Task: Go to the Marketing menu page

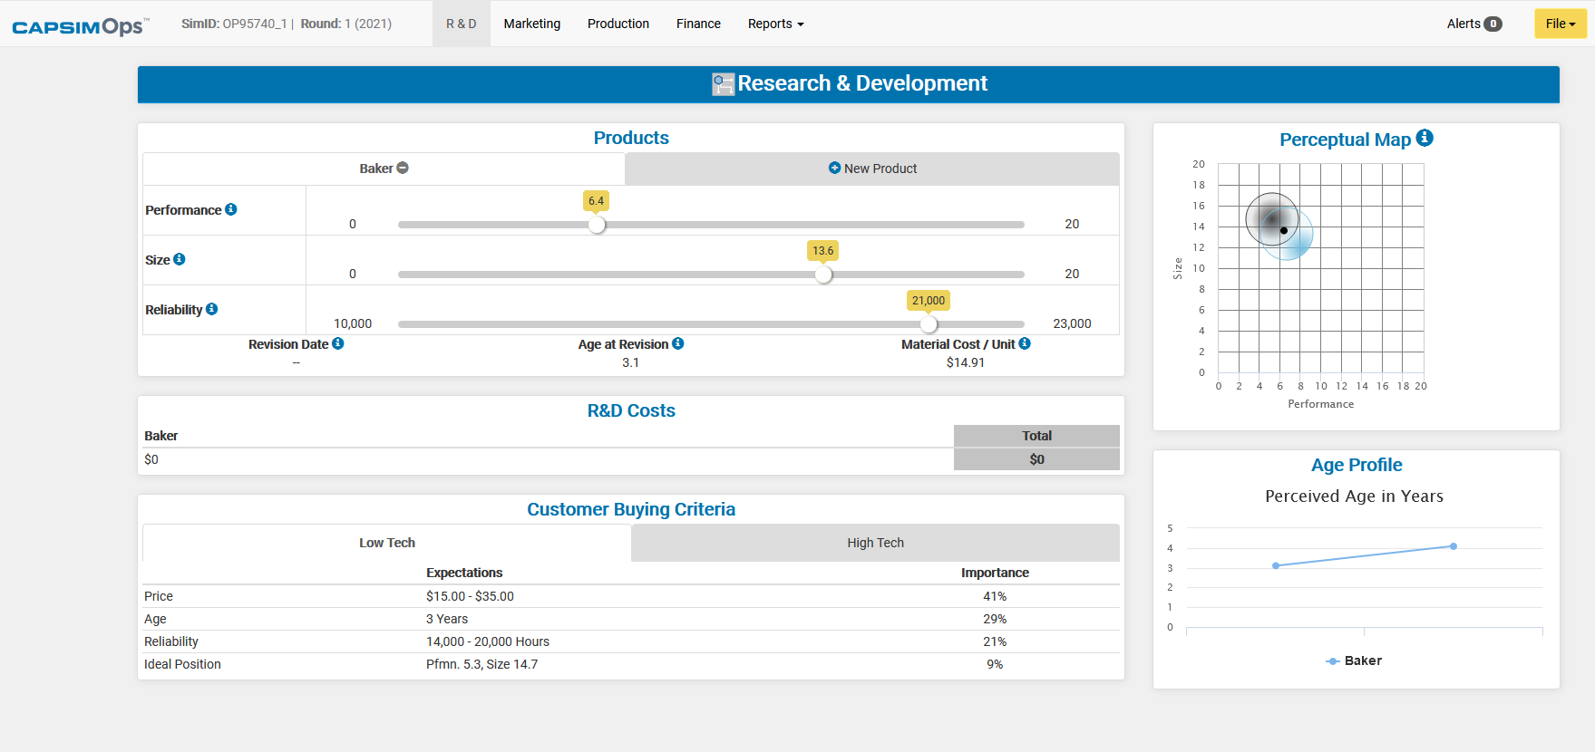Action: [531, 24]
